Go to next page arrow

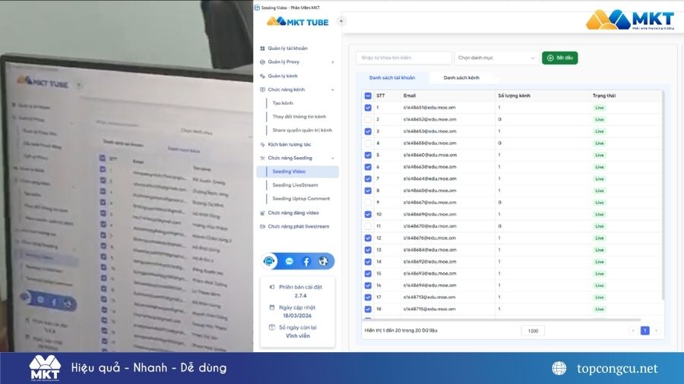[656, 331]
